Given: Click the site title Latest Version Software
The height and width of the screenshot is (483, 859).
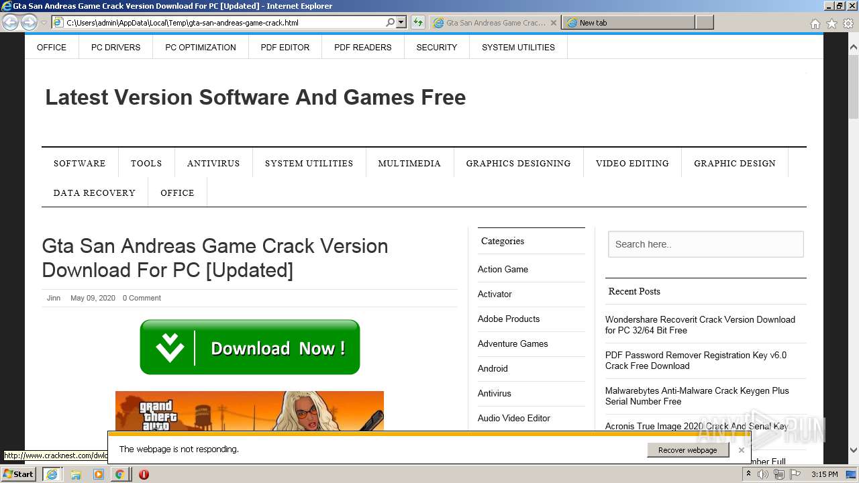Looking at the screenshot, I should (256, 97).
